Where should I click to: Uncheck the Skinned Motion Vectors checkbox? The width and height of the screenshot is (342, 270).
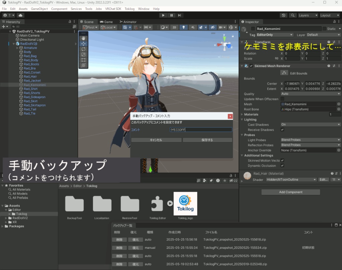282,160
